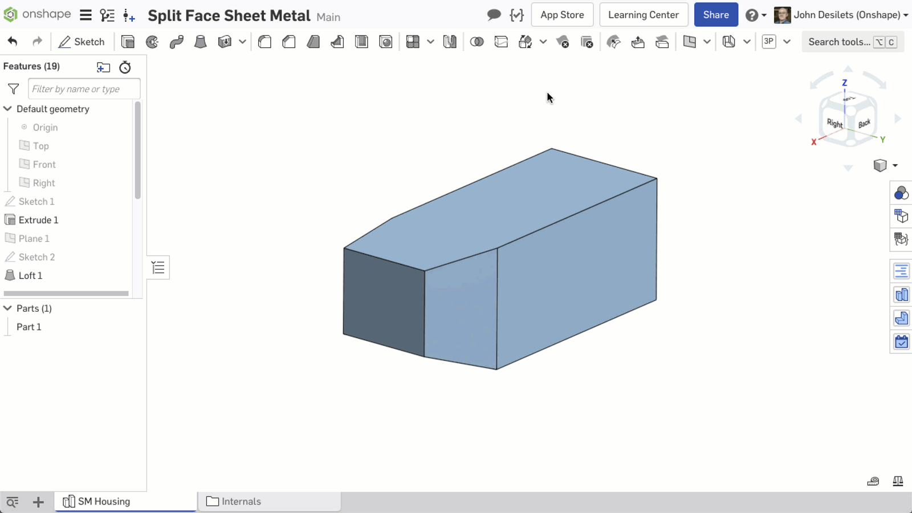Collapse the Default geometry group
The height and width of the screenshot is (513, 912).
point(8,109)
